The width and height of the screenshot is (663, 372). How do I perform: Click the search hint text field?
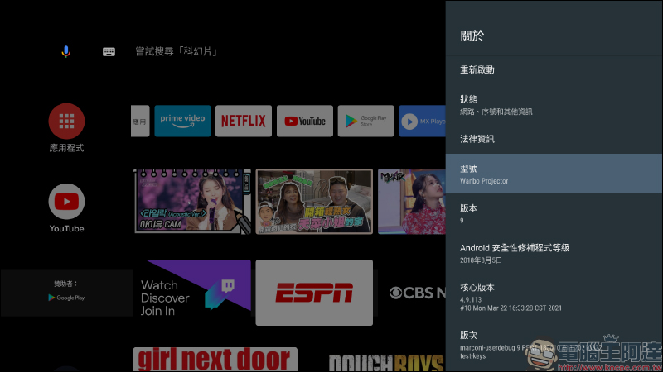[177, 51]
